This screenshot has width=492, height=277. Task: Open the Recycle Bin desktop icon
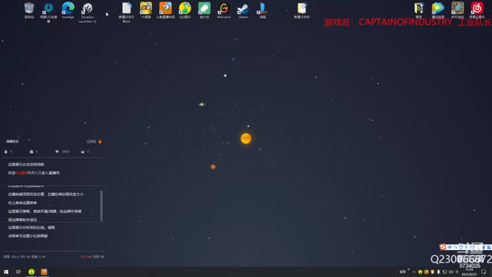click(29, 10)
